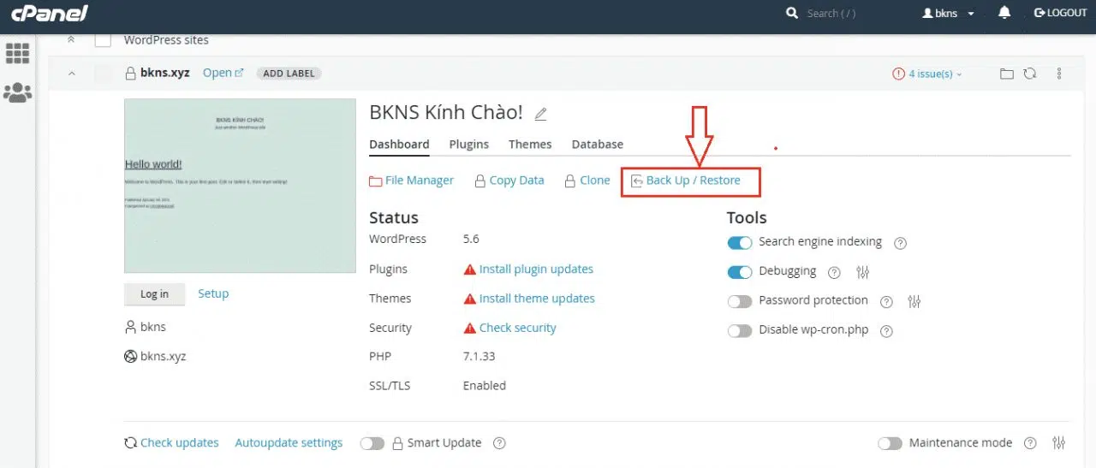Open the three-dot more options menu
This screenshot has width=1096, height=468.
pos(1059,74)
